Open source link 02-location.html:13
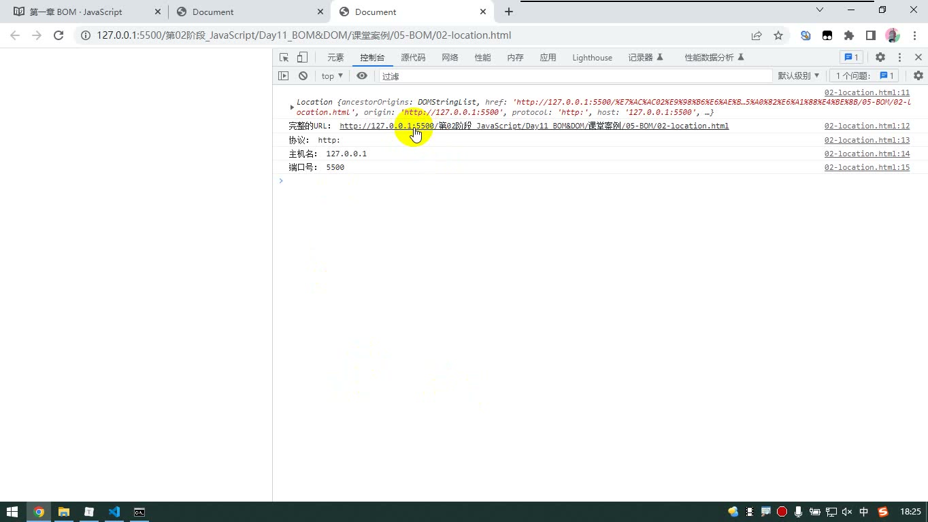This screenshot has width=928, height=522. [867, 140]
